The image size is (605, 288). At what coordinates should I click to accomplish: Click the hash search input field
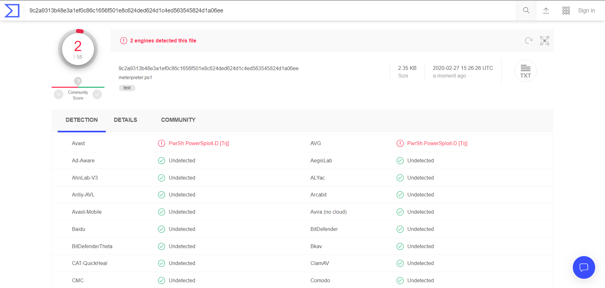pyautogui.click(x=270, y=11)
